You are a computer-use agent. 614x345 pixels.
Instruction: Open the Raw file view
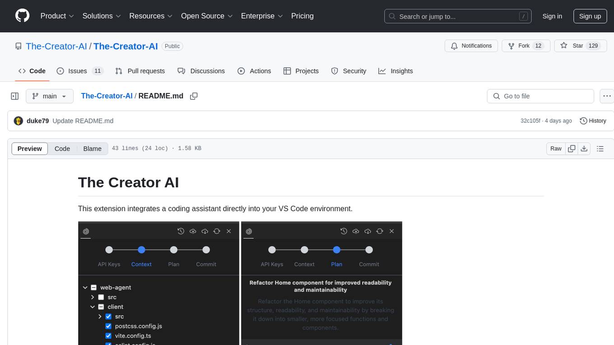point(556,149)
